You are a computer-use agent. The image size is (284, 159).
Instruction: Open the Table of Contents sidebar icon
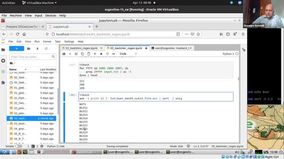[x=3, y=72]
